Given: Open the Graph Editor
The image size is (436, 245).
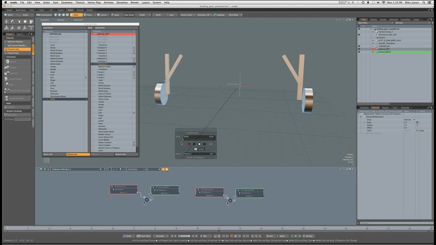Looking at the screenshot, I should [144, 236].
